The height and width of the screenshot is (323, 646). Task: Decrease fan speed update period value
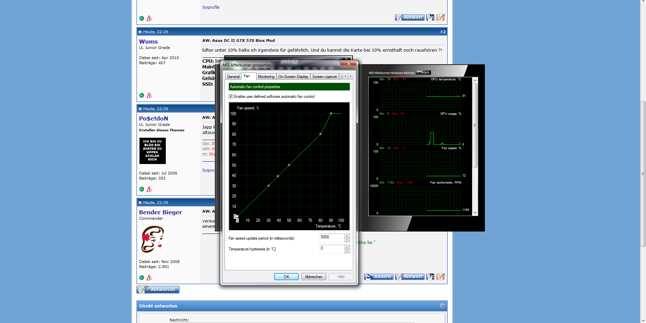(x=347, y=240)
